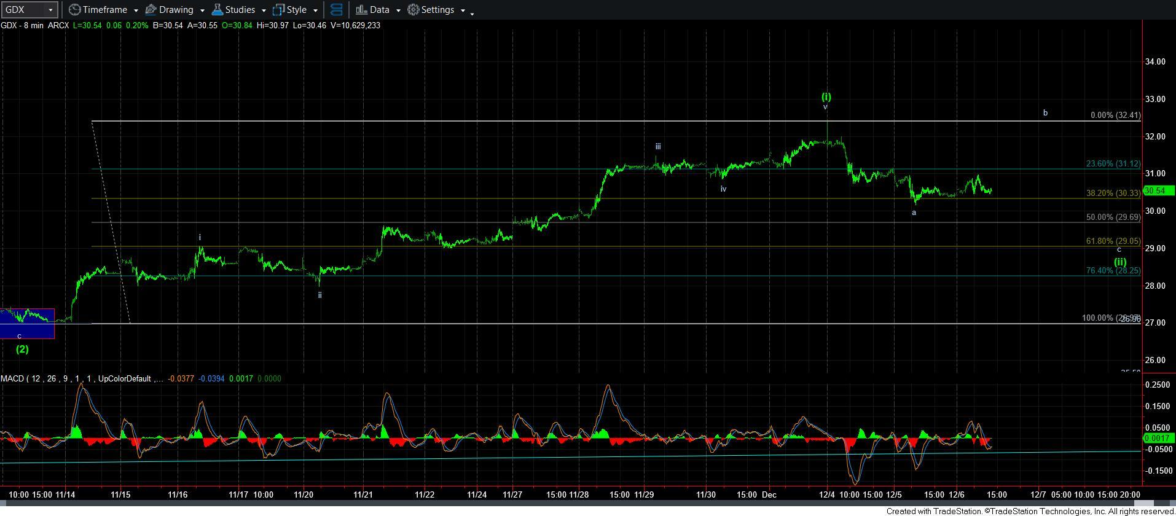Select the green '(i)' wave label at the peak

click(x=826, y=96)
